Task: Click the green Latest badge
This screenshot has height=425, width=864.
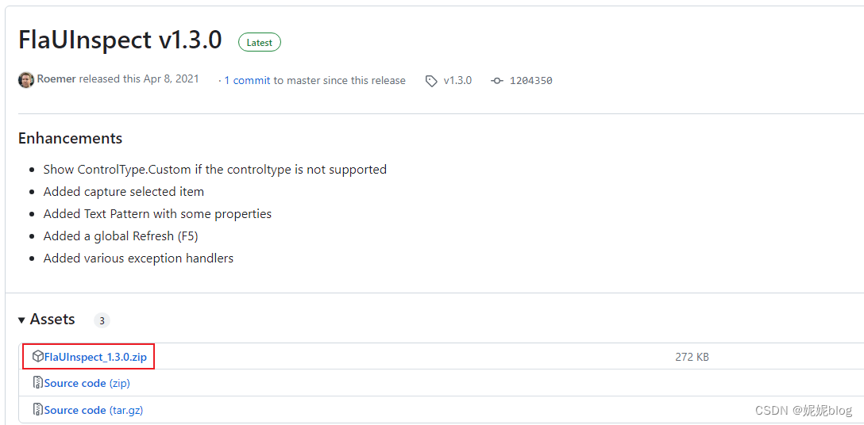Action: (x=259, y=43)
